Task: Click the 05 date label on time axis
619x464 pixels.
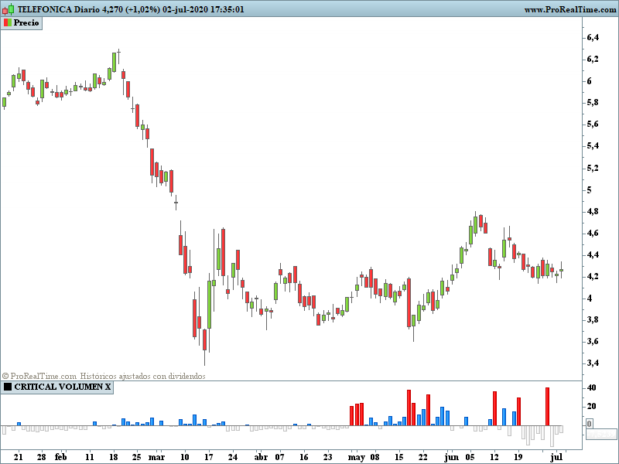Action: [x=470, y=457]
